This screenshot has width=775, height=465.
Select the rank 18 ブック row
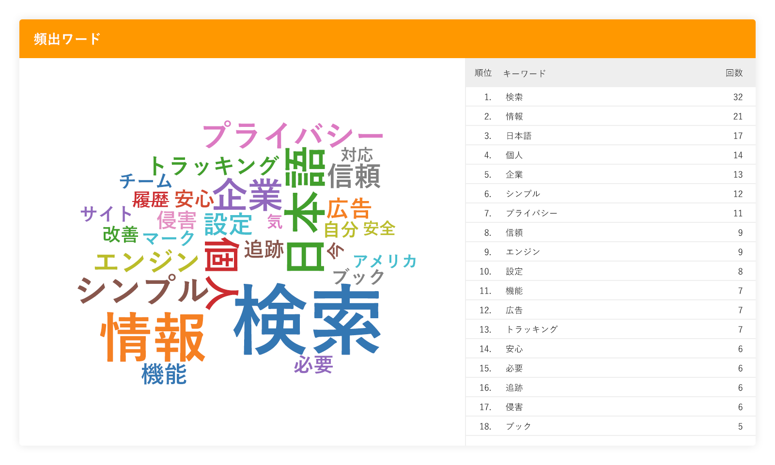[x=610, y=426]
